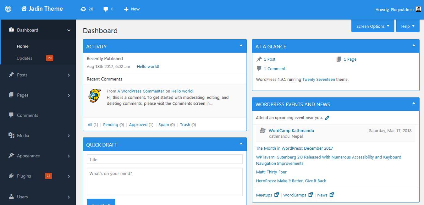The image size is (424, 205).
Task: Open the Twenty Seventeen theme link
Action: tap(319, 80)
